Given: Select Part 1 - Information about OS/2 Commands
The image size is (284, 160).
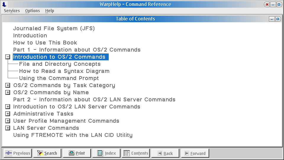Looking at the screenshot, I should 77,50.
